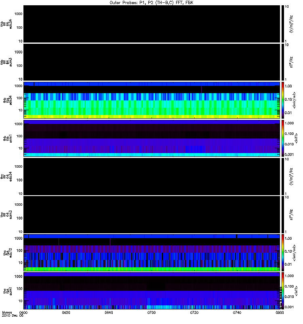The width and height of the screenshot is (303, 324).
Task: Click inside the empty thb fff scm3 panel
Action: tap(151, 62)
